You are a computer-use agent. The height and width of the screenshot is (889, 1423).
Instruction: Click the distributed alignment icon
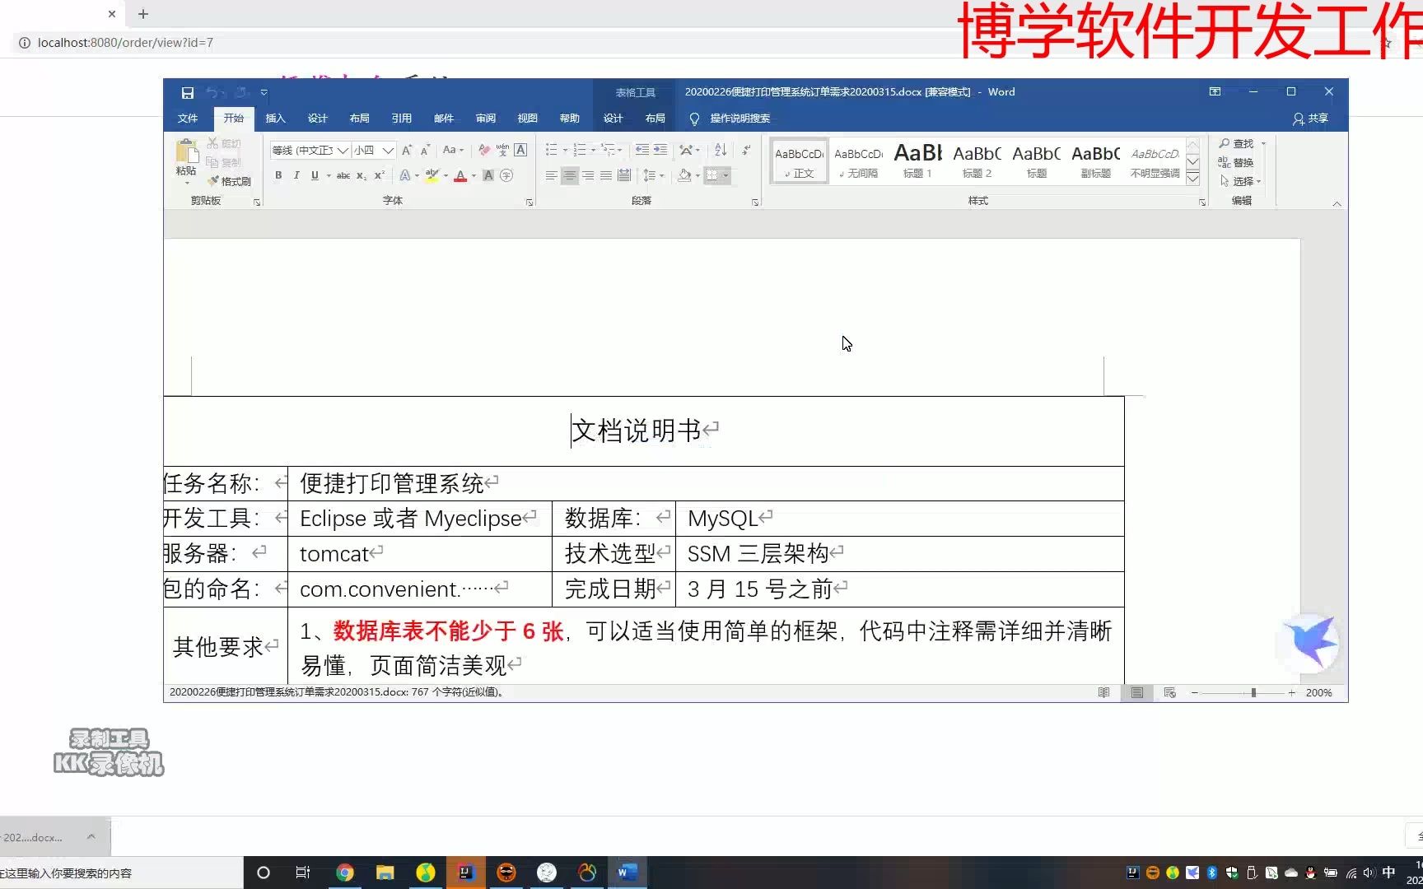coord(624,175)
